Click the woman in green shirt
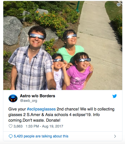 pos(71,47)
